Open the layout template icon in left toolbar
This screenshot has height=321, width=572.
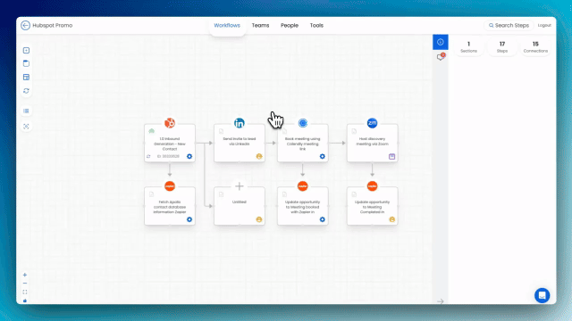(x=26, y=78)
